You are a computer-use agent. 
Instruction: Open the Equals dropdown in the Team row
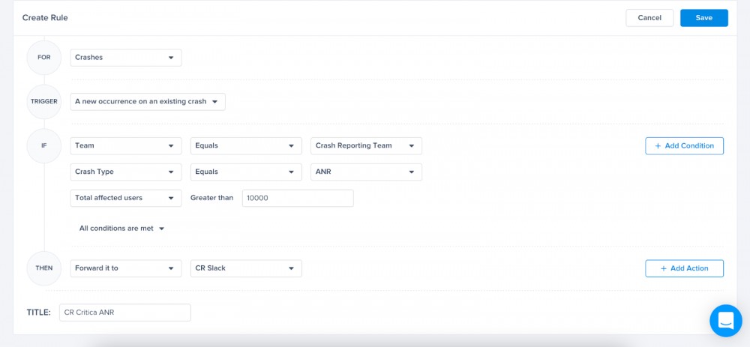pyautogui.click(x=246, y=146)
